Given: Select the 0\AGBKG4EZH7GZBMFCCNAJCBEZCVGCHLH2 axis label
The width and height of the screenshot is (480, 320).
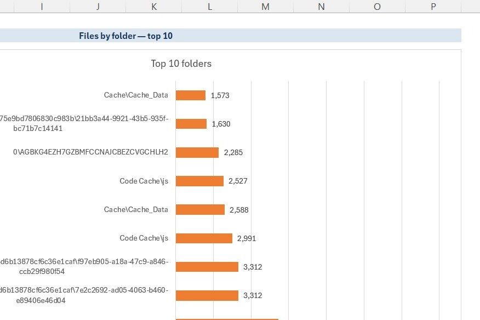Looking at the screenshot, I should click(x=90, y=152).
